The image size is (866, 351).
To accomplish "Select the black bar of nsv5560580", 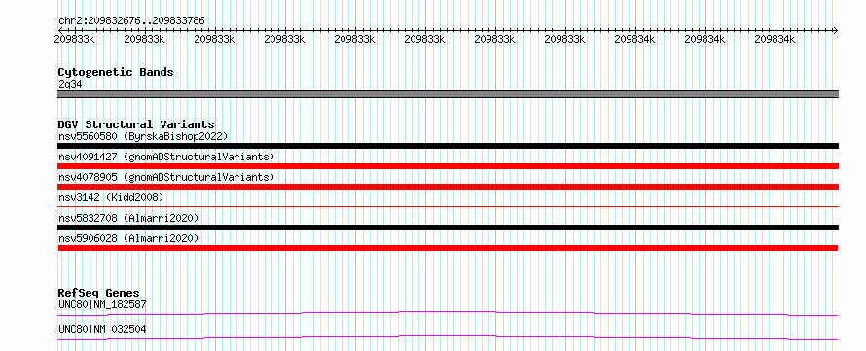I will (448, 146).
